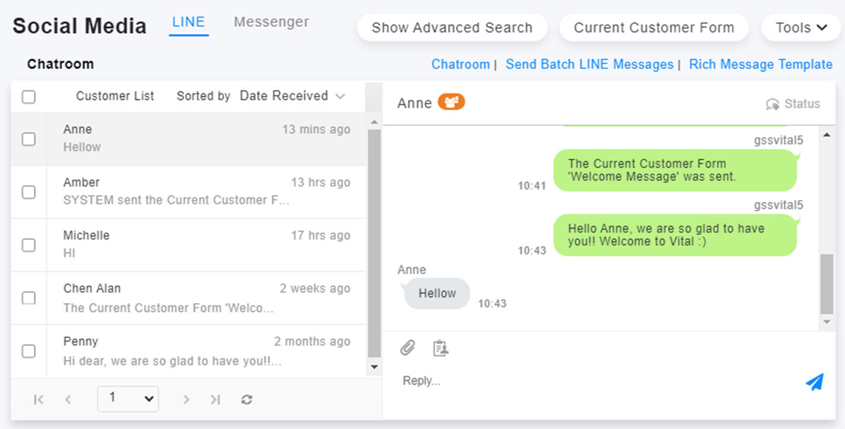Switch to the Messenger tab
This screenshot has width=845, height=429.
[x=271, y=22]
